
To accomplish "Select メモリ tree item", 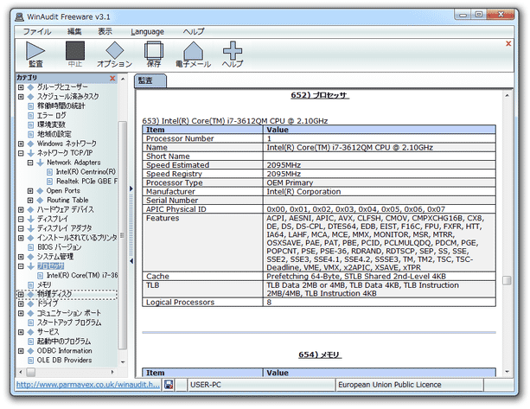I will tap(44, 285).
